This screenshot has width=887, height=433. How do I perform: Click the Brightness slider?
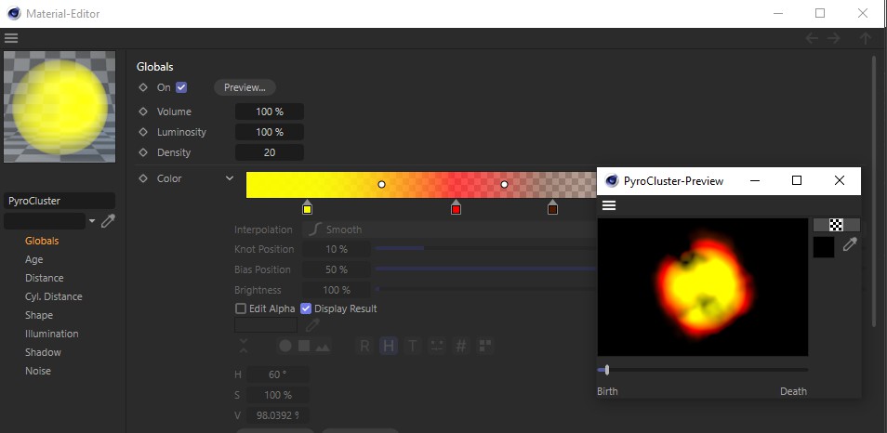485,289
